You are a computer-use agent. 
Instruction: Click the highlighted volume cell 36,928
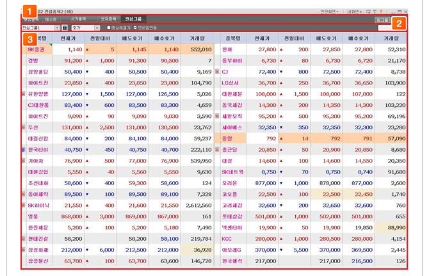coord(197,250)
